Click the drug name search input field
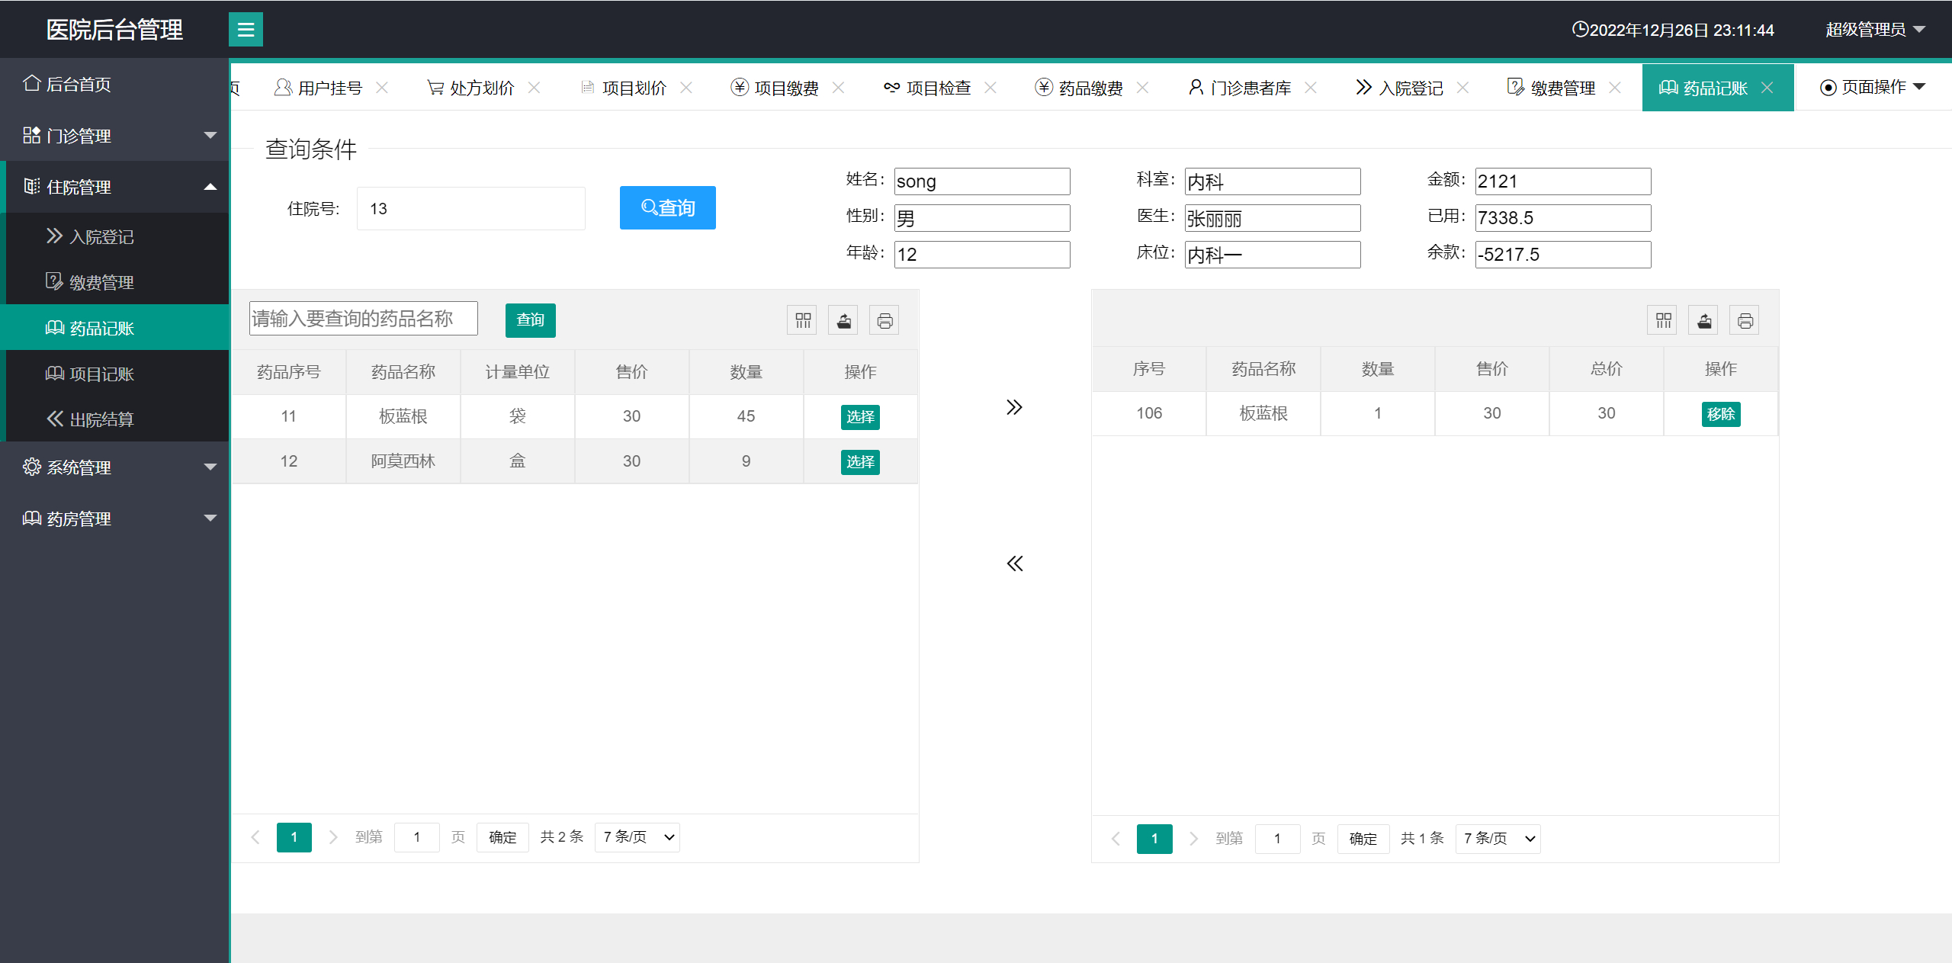 click(x=363, y=319)
